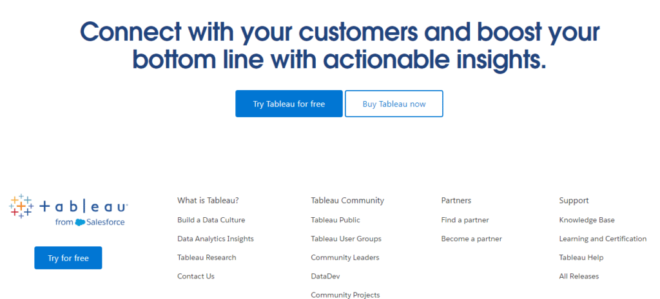Select Community Projects link
The width and height of the screenshot is (660, 299).
pos(345,294)
